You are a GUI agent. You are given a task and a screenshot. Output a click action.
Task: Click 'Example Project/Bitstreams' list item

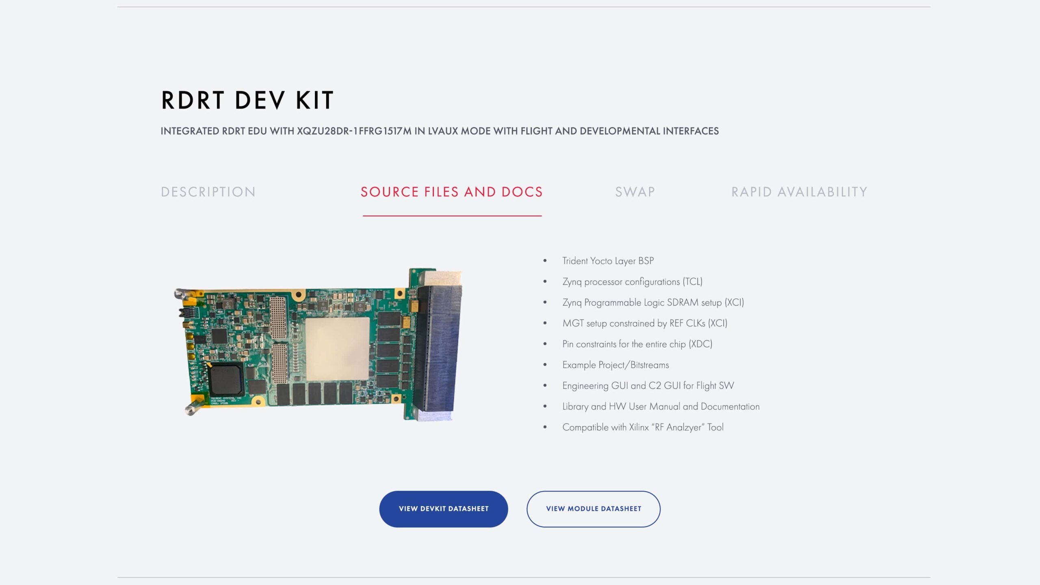click(615, 365)
